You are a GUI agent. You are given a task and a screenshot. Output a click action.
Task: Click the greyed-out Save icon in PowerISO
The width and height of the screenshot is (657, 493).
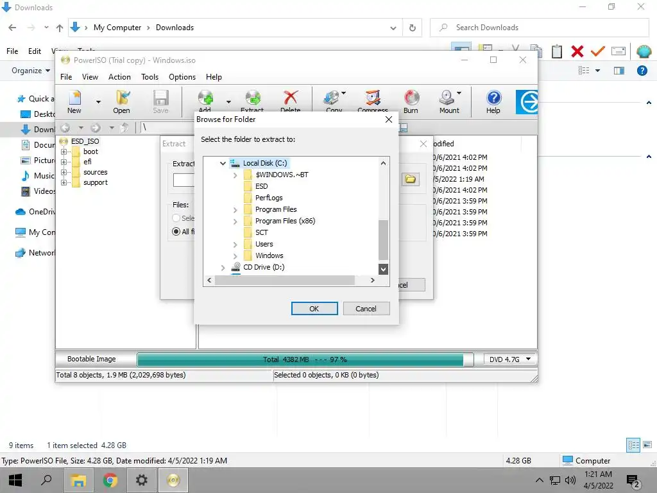click(x=161, y=98)
